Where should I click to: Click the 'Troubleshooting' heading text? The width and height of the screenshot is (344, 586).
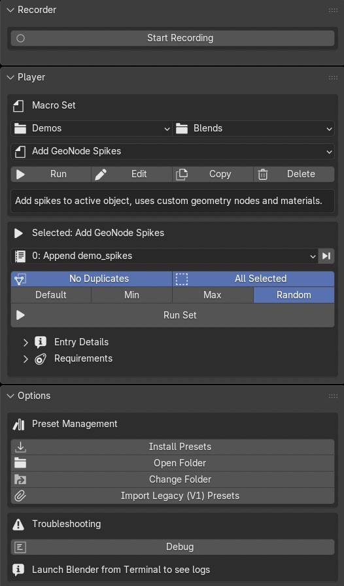pos(67,524)
